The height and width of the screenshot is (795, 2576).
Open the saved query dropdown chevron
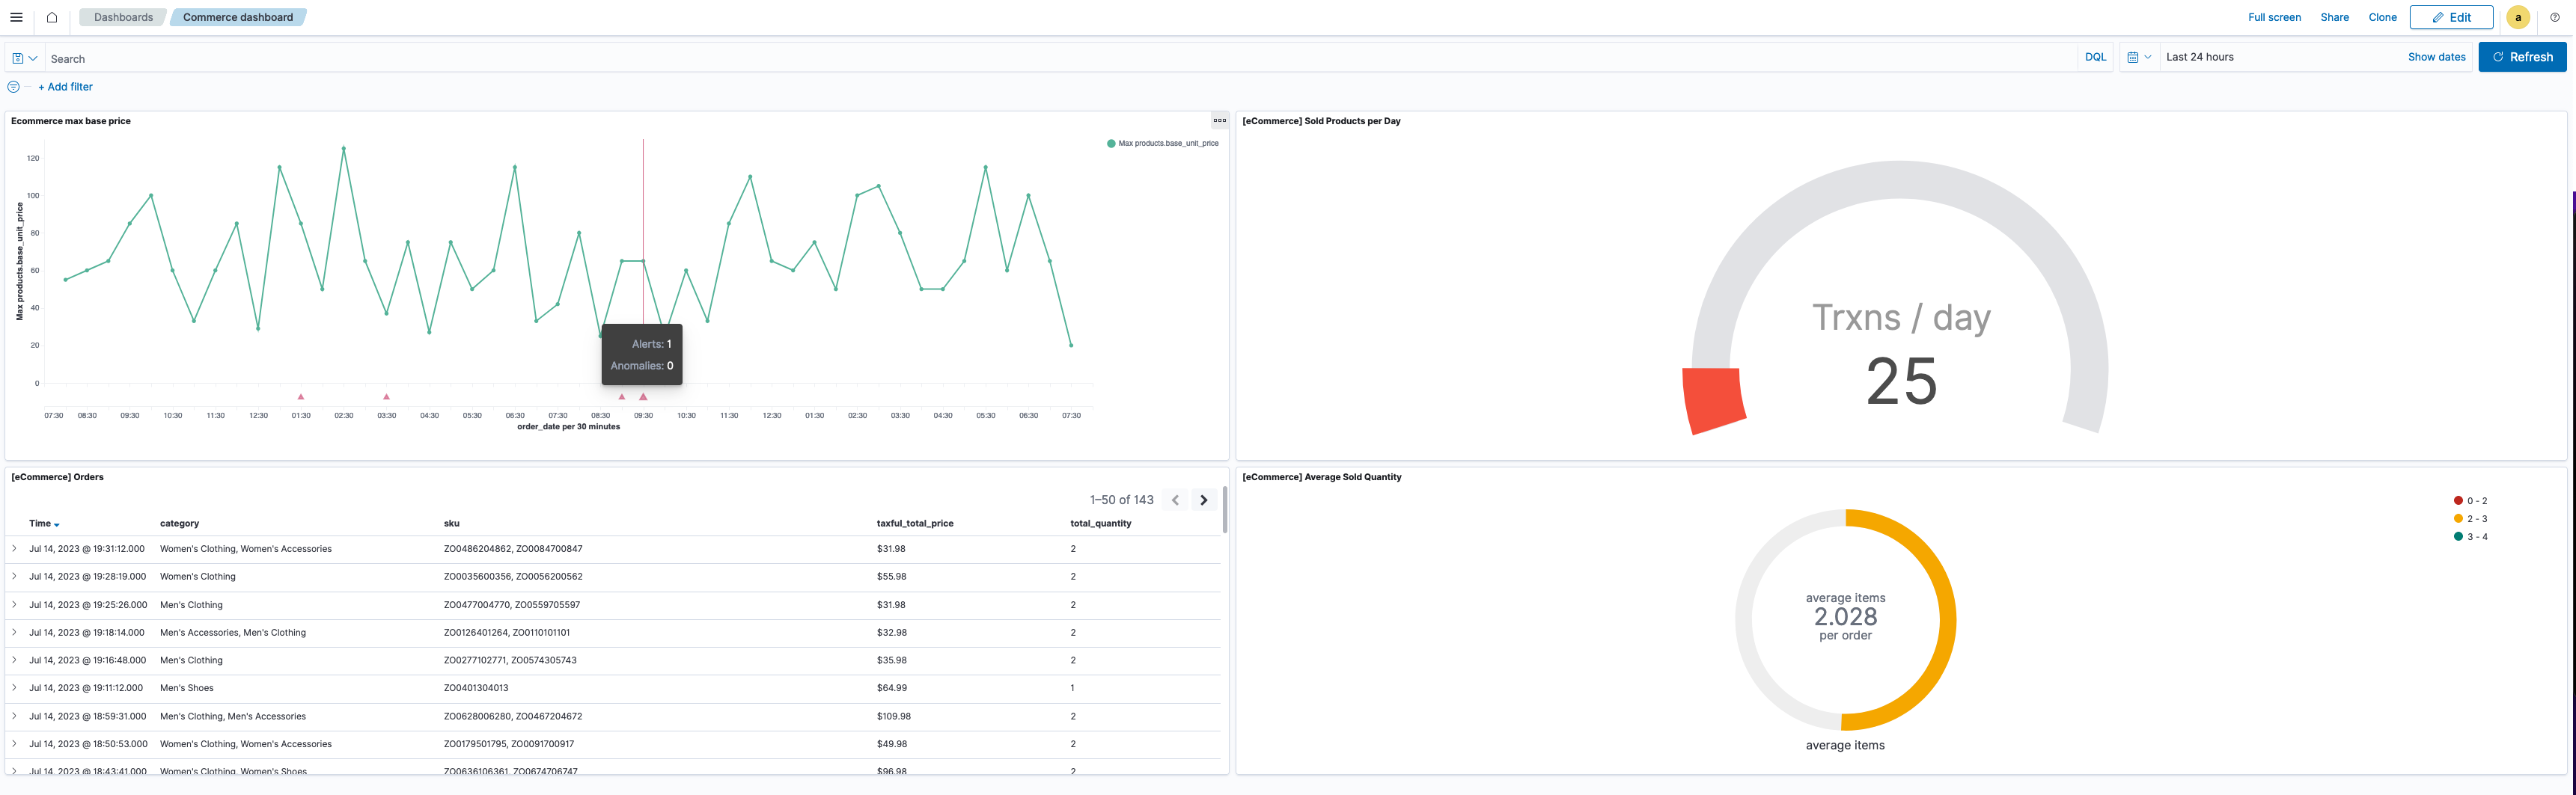(33, 57)
